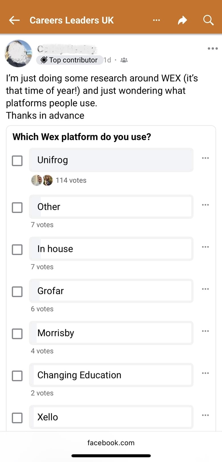222x462 pixels.
Task: Open search with magnifier icon
Action: [208, 20]
